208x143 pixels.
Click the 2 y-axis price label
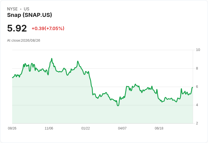(197, 123)
